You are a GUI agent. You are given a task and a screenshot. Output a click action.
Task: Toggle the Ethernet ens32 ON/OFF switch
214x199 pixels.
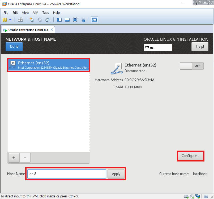191,66
